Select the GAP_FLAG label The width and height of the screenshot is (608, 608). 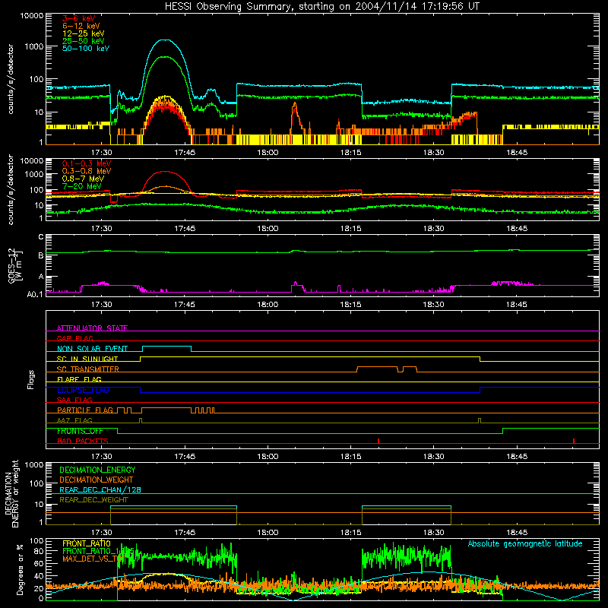point(74,338)
